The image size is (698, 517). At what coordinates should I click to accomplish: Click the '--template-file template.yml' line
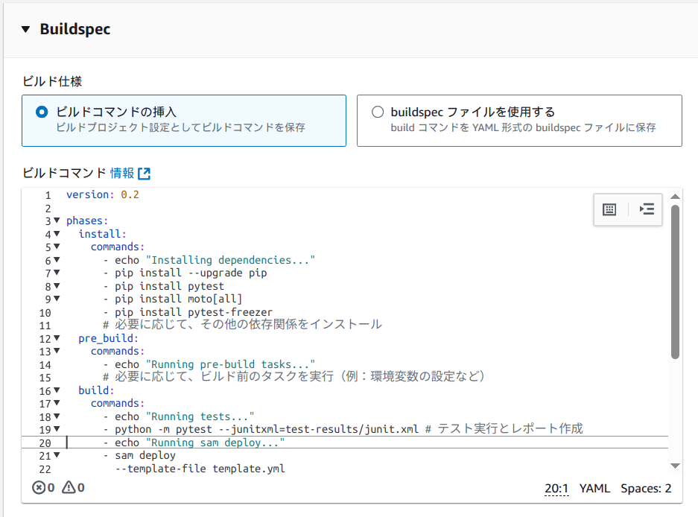click(x=200, y=469)
